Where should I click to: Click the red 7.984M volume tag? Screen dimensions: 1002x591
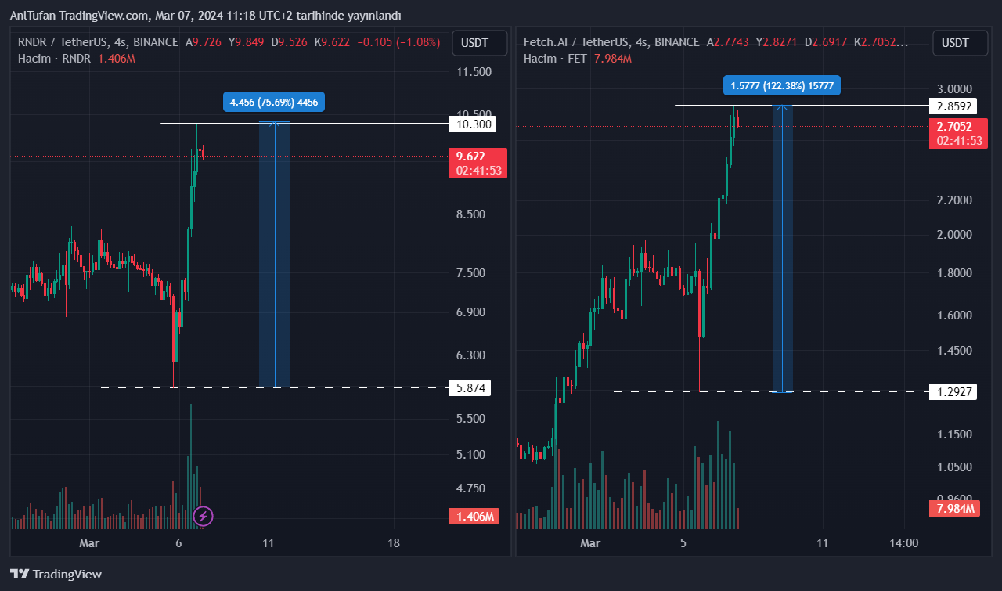coord(953,510)
